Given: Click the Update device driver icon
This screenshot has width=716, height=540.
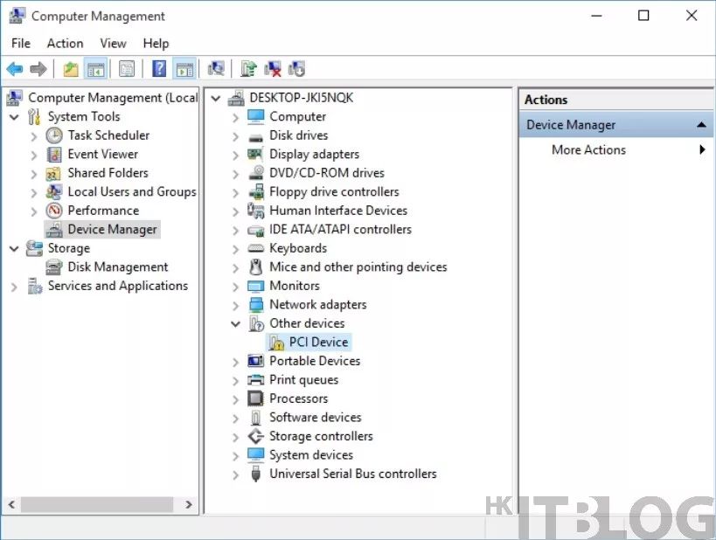Looking at the screenshot, I should click(x=249, y=69).
